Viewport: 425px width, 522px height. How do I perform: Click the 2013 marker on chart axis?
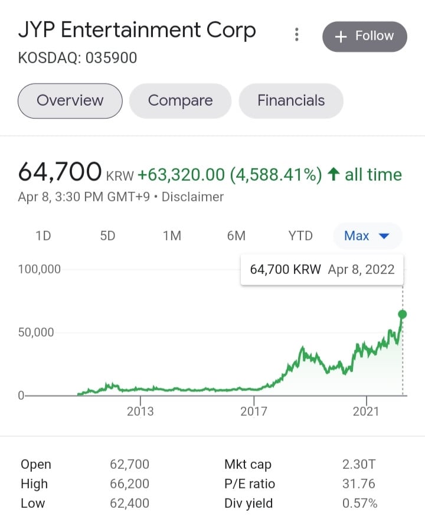point(140,412)
